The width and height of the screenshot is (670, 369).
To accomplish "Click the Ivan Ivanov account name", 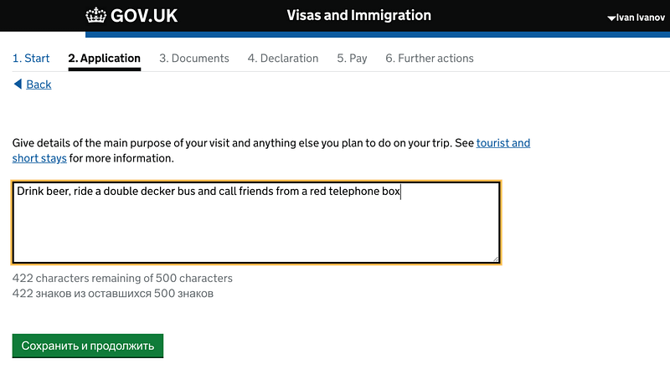I will point(640,18).
